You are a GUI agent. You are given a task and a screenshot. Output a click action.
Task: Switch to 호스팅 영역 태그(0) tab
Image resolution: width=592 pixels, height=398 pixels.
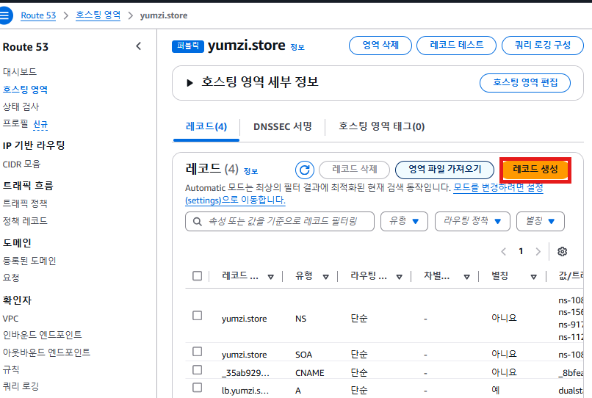click(381, 126)
